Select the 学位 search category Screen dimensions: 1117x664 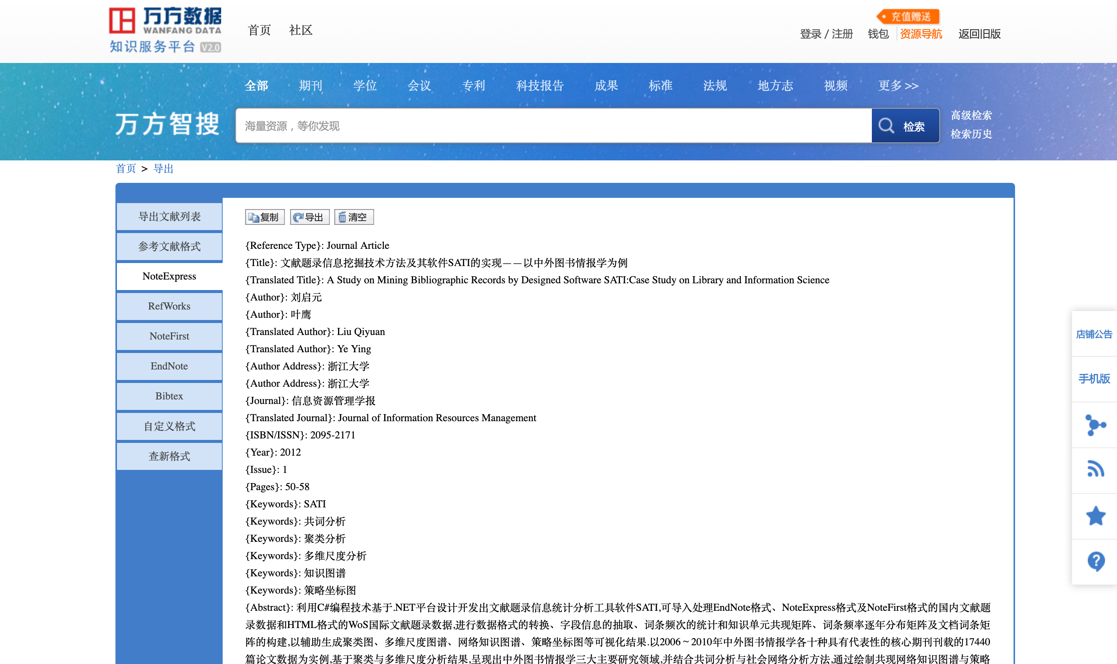coord(365,85)
